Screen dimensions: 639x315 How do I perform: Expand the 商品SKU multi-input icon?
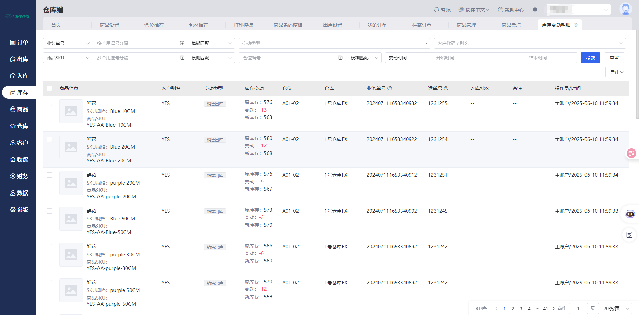click(x=182, y=58)
